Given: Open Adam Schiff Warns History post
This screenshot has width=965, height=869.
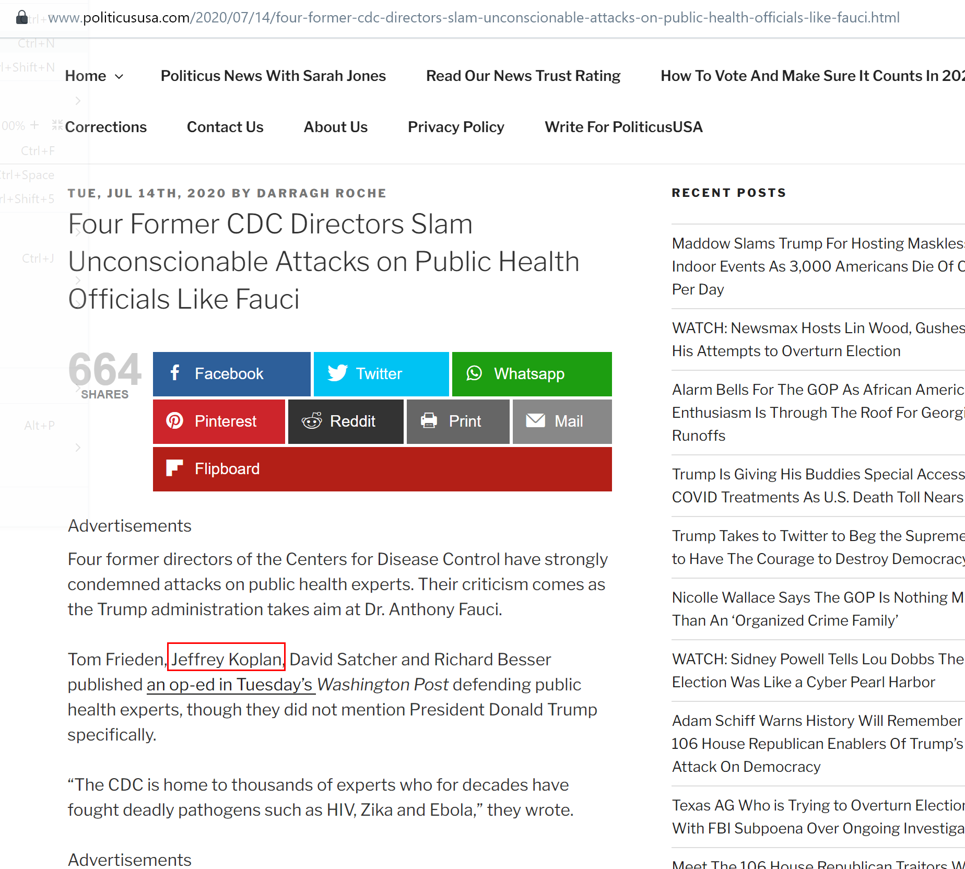Looking at the screenshot, I should [818, 744].
